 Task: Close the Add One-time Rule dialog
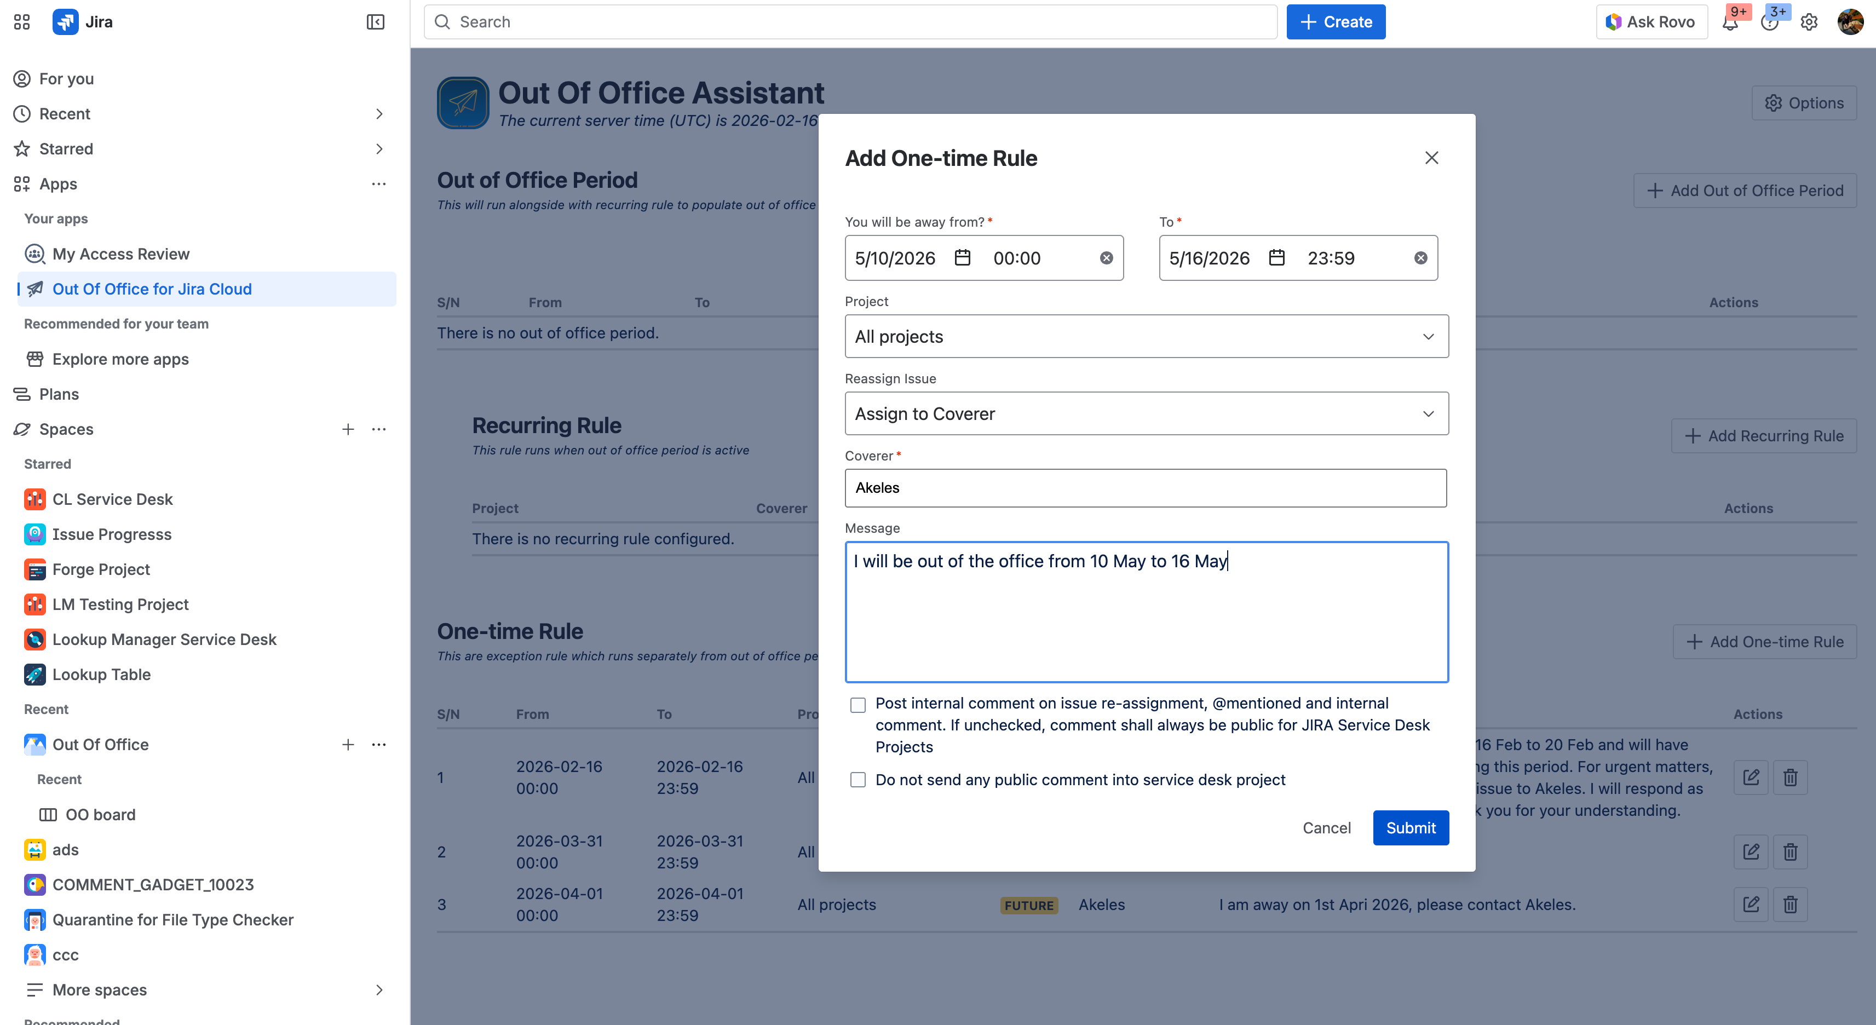click(x=1431, y=158)
